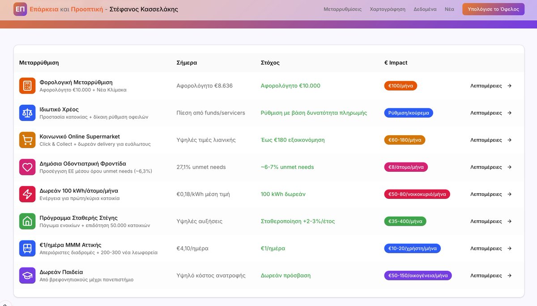The image size is (537, 306).
Task: Click the Δωρεάν 100 kWh/άτομο/μήνα title
Action: pos(79,190)
